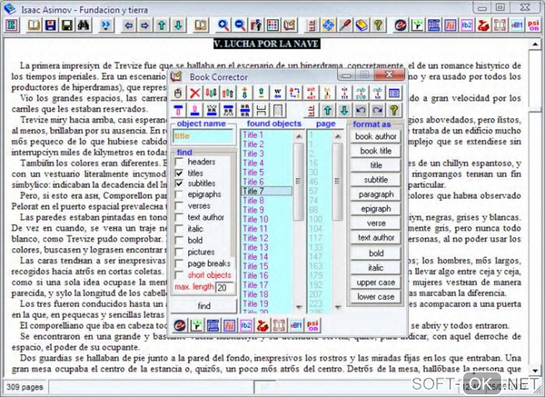Enable the short objects checkbox
Viewport: 545px width, 397px height.
click(180, 275)
